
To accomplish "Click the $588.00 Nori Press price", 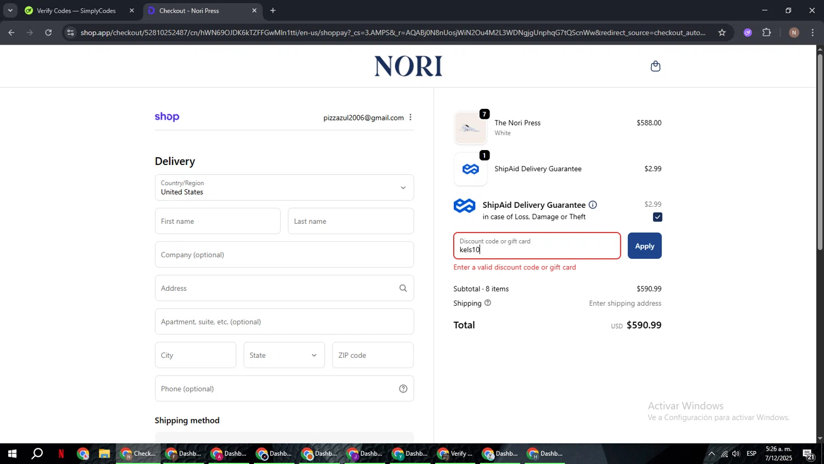I will pyautogui.click(x=649, y=123).
